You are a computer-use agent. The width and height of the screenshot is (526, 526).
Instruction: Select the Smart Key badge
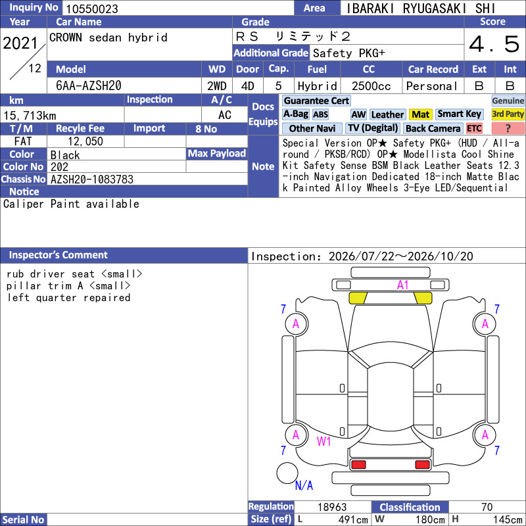(x=459, y=114)
